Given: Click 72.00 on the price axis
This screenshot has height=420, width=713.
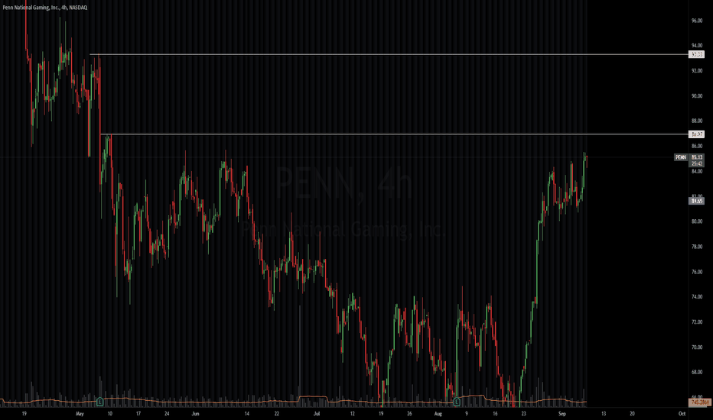Looking at the screenshot, I should point(697,322).
